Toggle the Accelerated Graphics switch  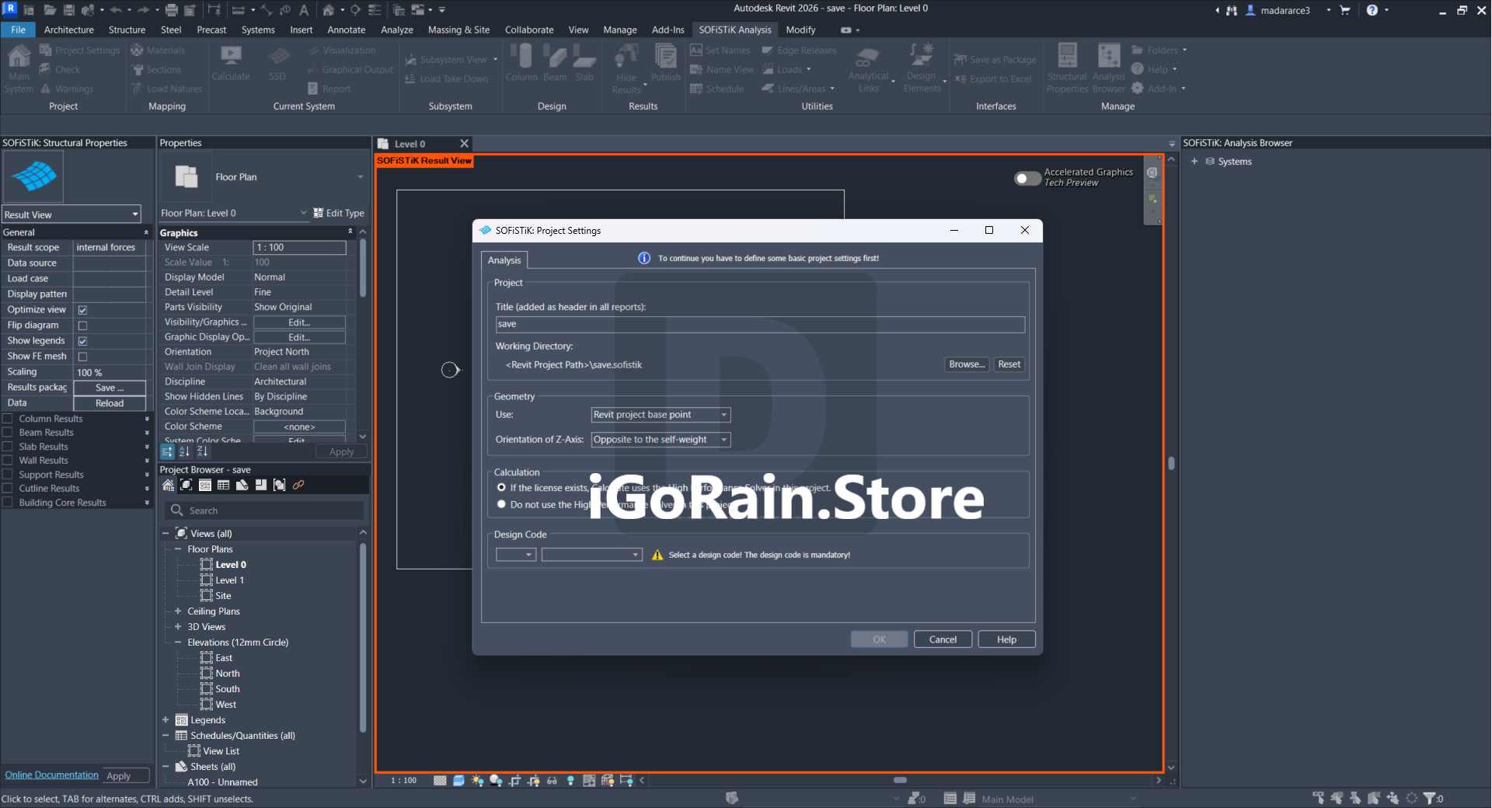pyautogui.click(x=1027, y=178)
